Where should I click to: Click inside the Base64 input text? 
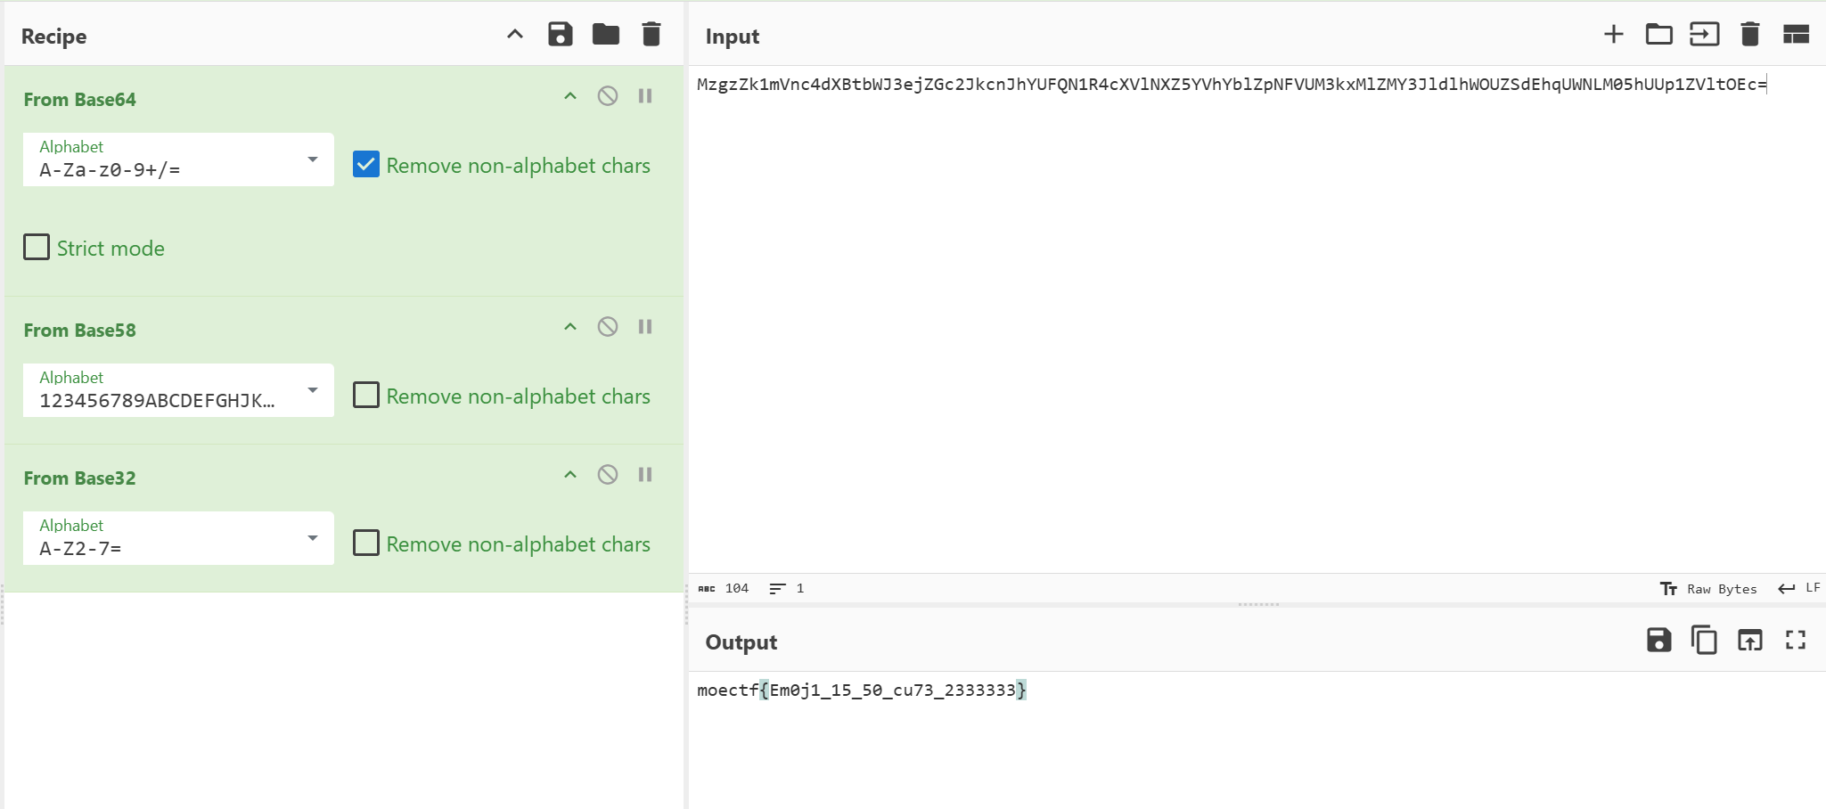[x=1232, y=85]
